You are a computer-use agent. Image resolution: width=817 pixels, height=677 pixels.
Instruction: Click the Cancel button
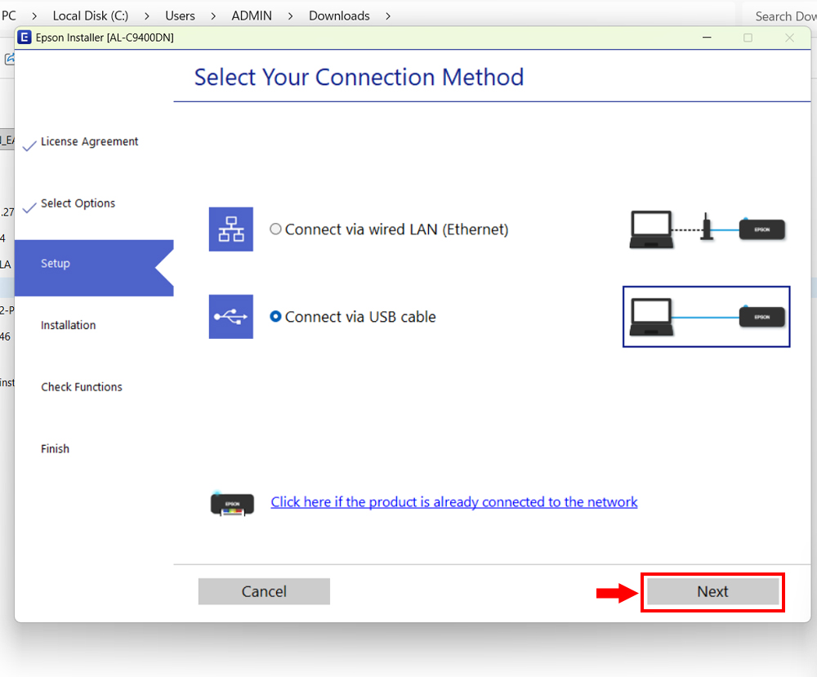point(264,591)
